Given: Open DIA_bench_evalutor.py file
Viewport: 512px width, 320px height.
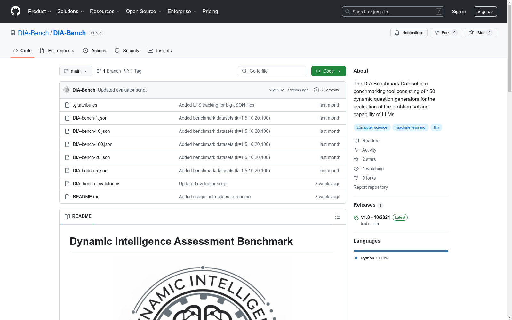Looking at the screenshot, I should (96, 184).
